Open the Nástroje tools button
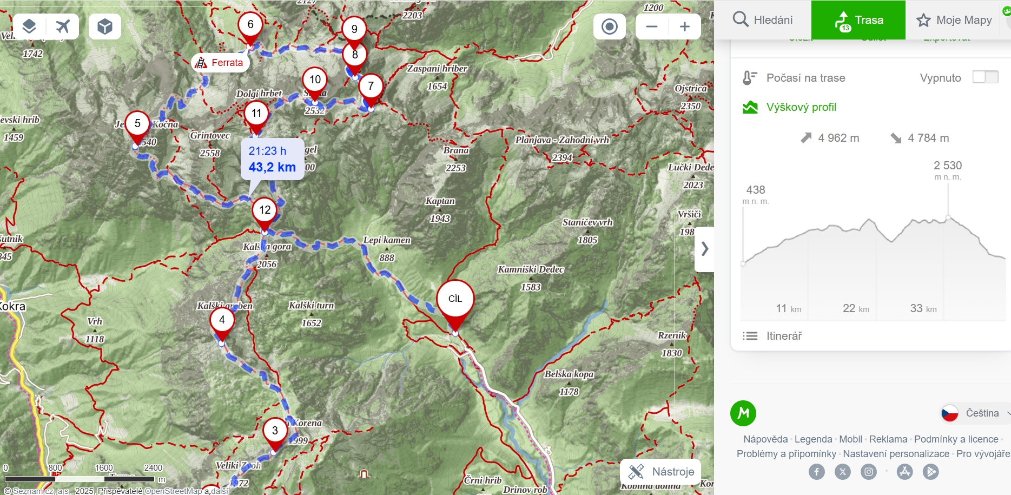Image resolution: width=1011 pixels, height=495 pixels. (661, 472)
